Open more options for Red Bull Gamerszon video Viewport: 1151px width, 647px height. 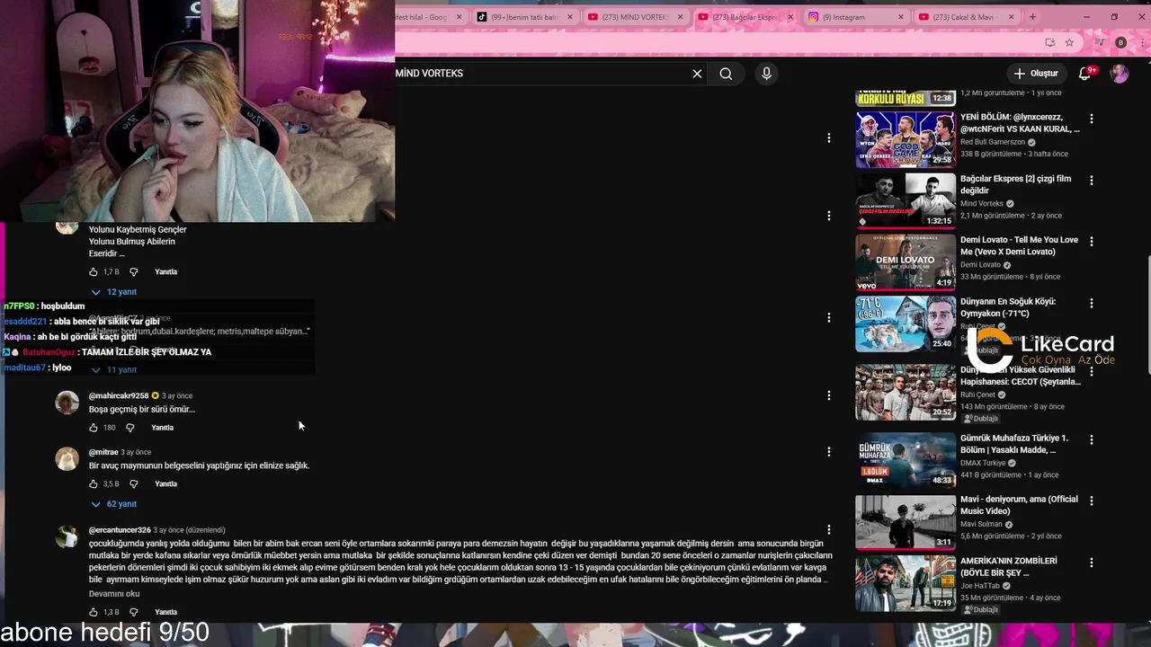point(1092,119)
